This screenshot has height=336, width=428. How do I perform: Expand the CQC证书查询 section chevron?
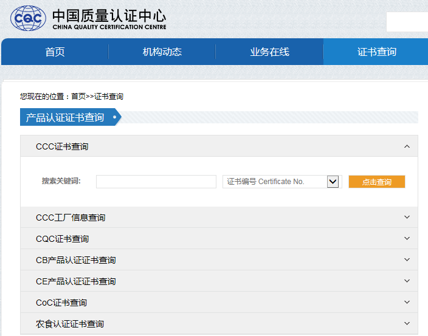407,238
